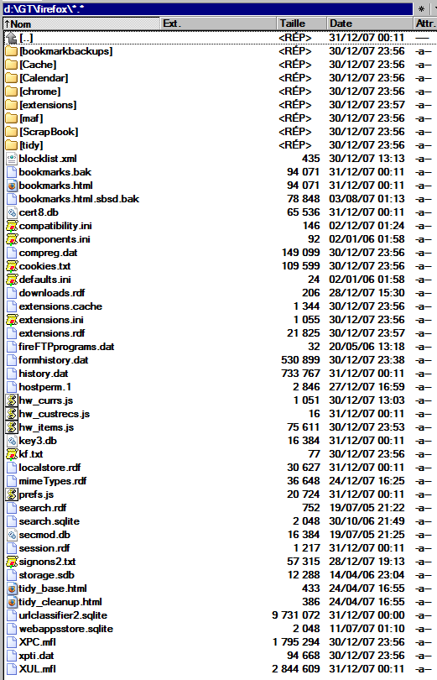Click the tidy_base.html Firefox icon
This screenshot has height=680, width=437.
click(x=12, y=589)
